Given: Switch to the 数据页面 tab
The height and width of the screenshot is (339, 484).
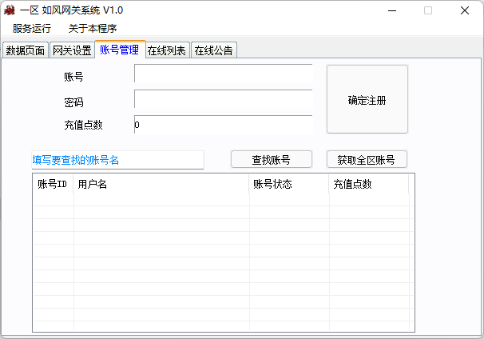Looking at the screenshot, I should 26,50.
